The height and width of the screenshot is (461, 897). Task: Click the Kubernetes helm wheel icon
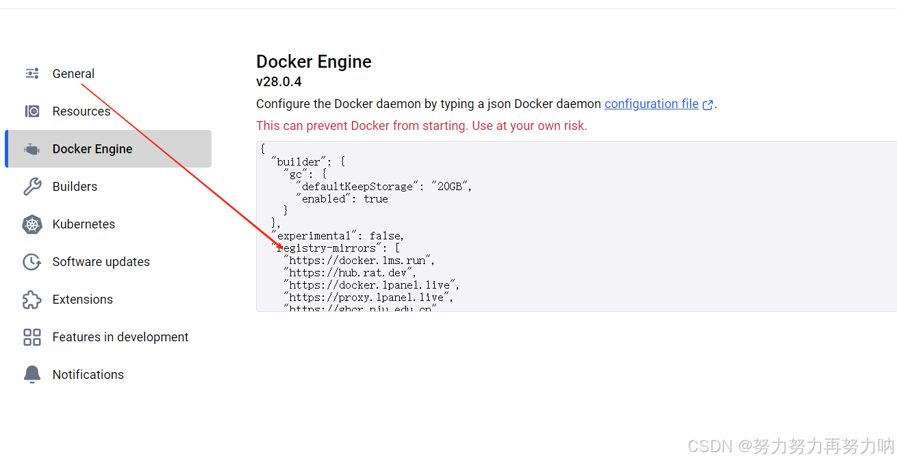pyautogui.click(x=32, y=224)
